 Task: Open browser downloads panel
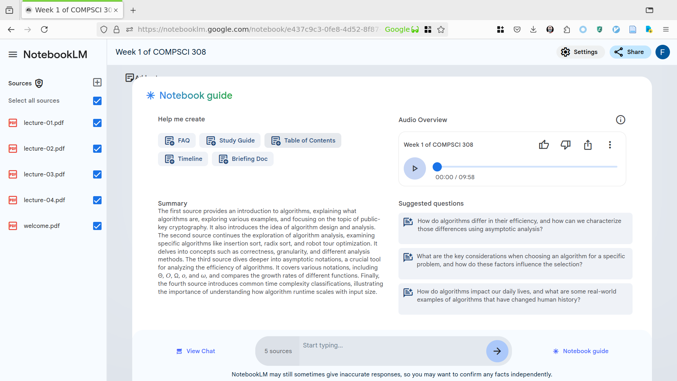click(x=533, y=30)
